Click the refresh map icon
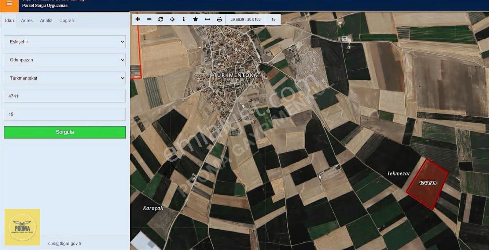 [160, 19]
